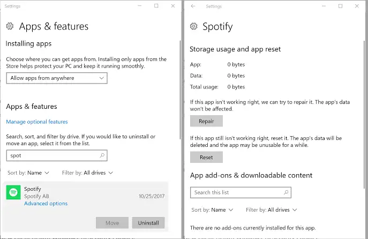Click the Move button for Spotify

click(x=112, y=223)
